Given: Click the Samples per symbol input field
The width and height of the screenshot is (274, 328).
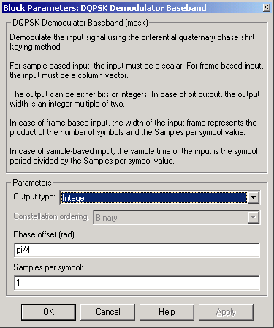Looking at the screenshot, I should 137,283.
